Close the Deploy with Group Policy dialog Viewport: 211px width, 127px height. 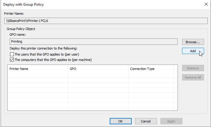pos(206,4)
